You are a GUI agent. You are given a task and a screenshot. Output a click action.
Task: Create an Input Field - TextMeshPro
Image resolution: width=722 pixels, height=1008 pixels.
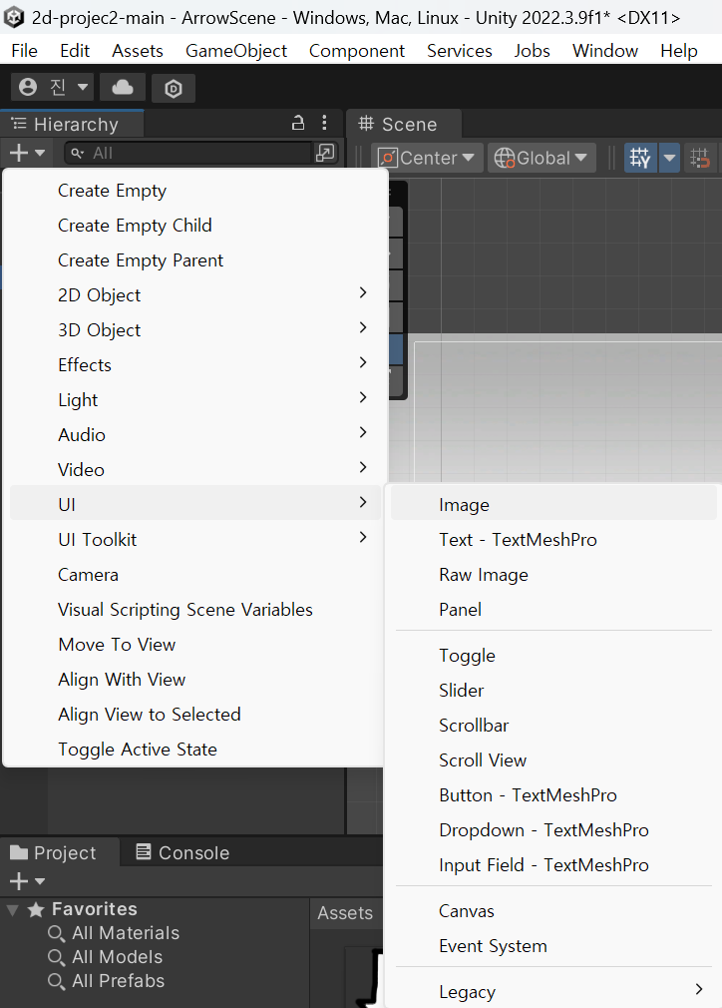553,865
